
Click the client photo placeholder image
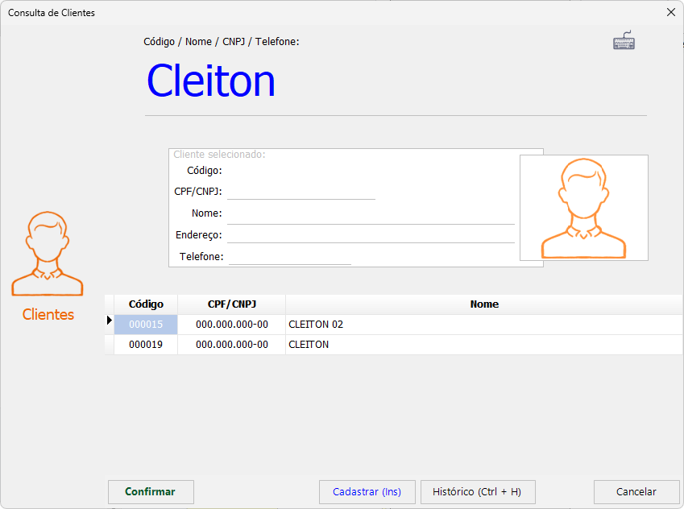click(583, 208)
